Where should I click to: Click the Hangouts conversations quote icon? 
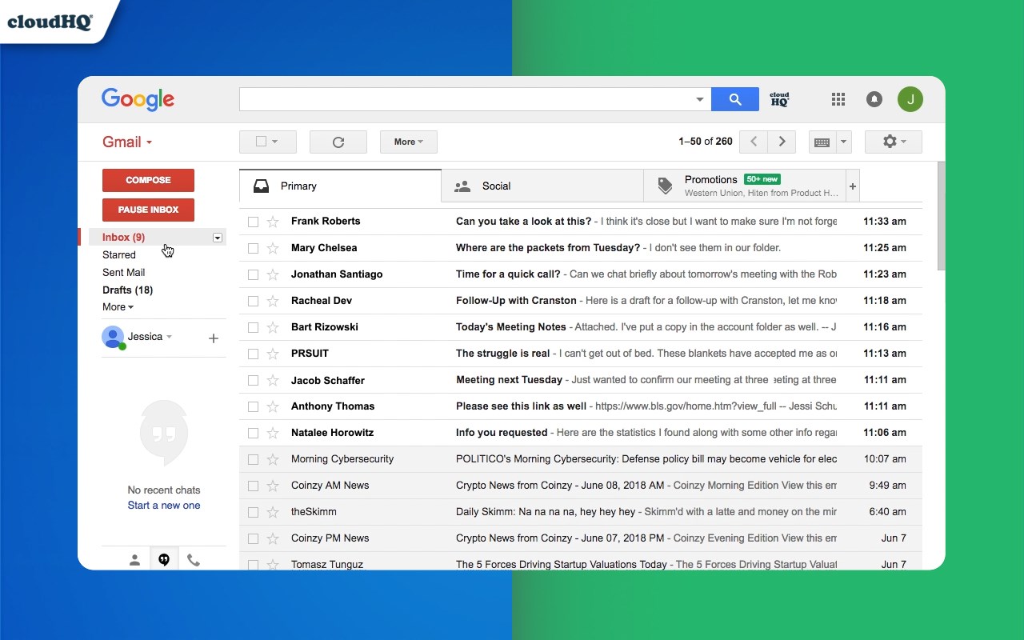(164, 560)
